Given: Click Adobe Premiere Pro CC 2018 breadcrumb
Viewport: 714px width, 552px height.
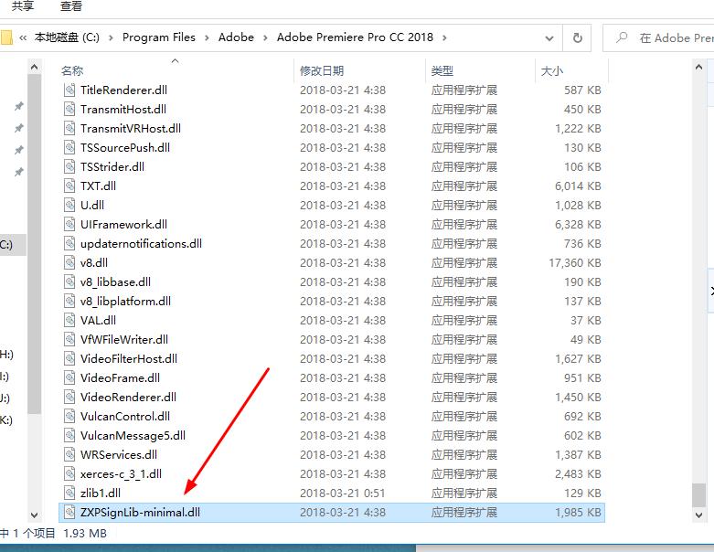Looking at the screenshot, I should point(355,37).
